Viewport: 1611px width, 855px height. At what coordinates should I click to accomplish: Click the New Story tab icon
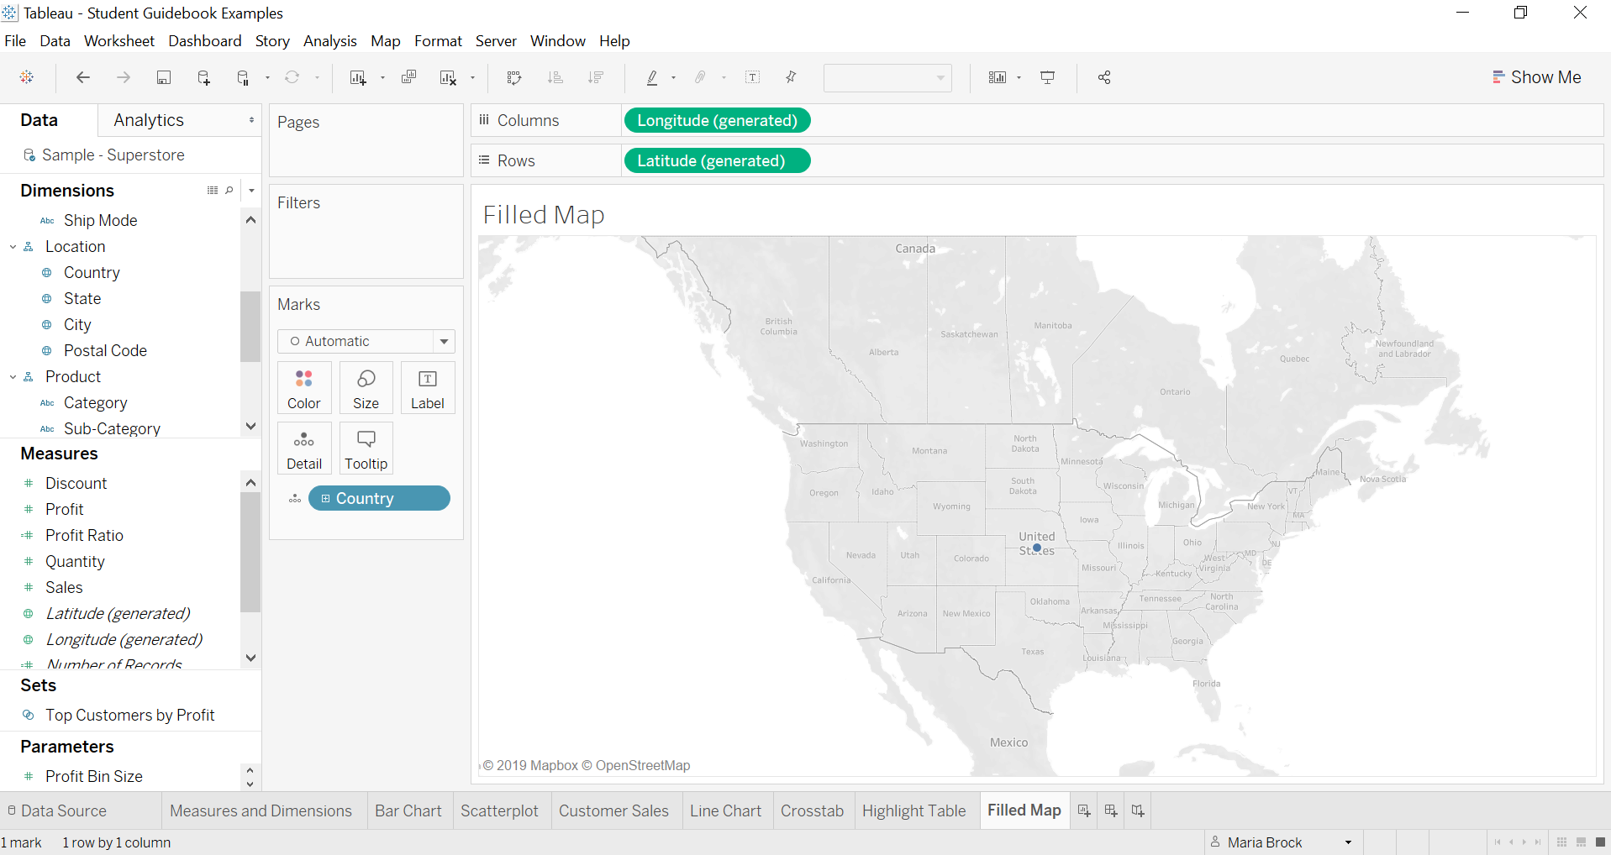(x=1138, y=810)
